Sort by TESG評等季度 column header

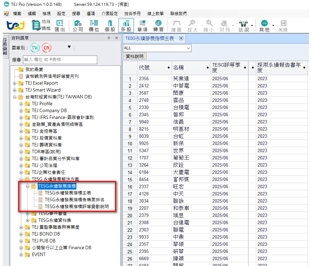tap(229, 68)
